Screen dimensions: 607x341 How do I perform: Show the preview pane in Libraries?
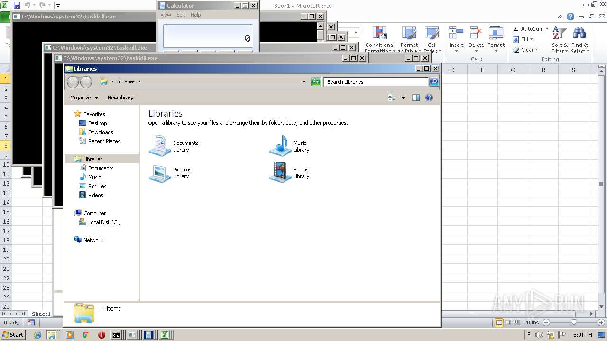tap(416, 98)
